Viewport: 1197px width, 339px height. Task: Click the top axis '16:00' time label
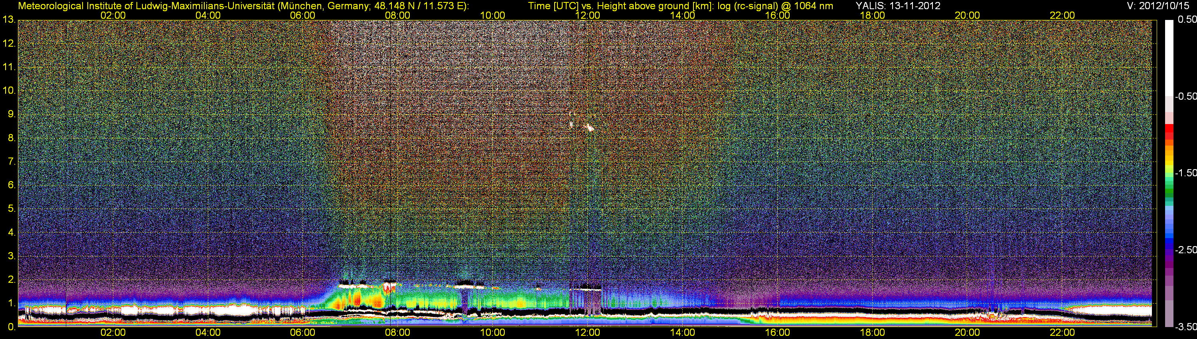pos(777,15)
